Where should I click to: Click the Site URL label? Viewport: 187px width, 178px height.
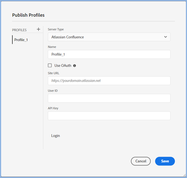tap(53, 73)
